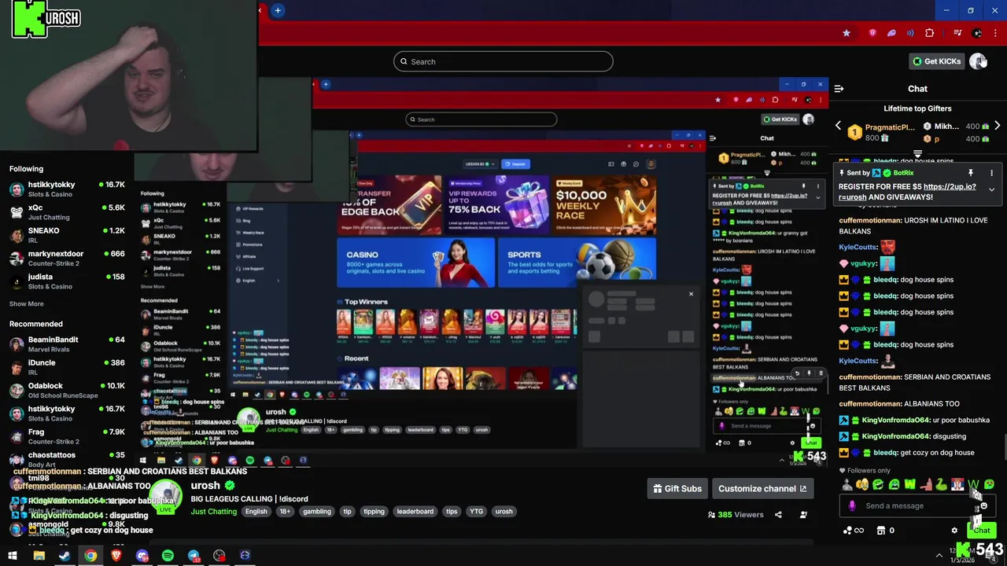The height and width of the screenshot is (566, 1007).
Task: Select the English language tag
Action: [x=256, y=512]
